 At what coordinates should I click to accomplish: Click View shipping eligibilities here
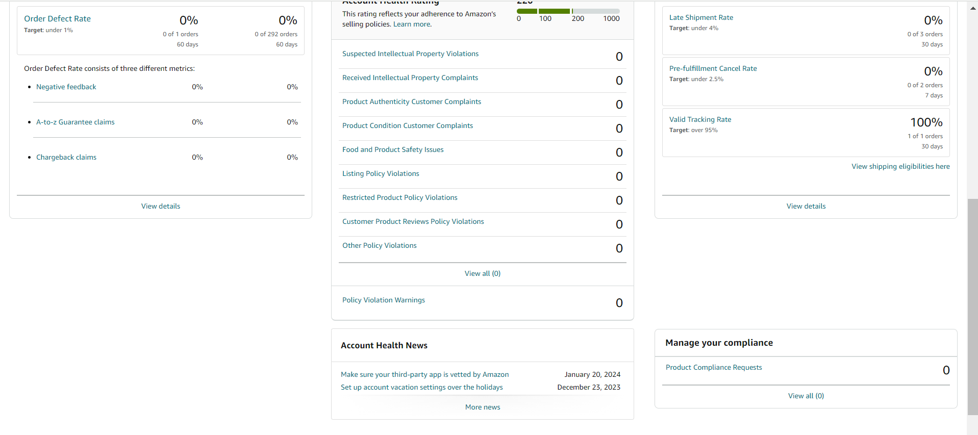tap(900, 166)
